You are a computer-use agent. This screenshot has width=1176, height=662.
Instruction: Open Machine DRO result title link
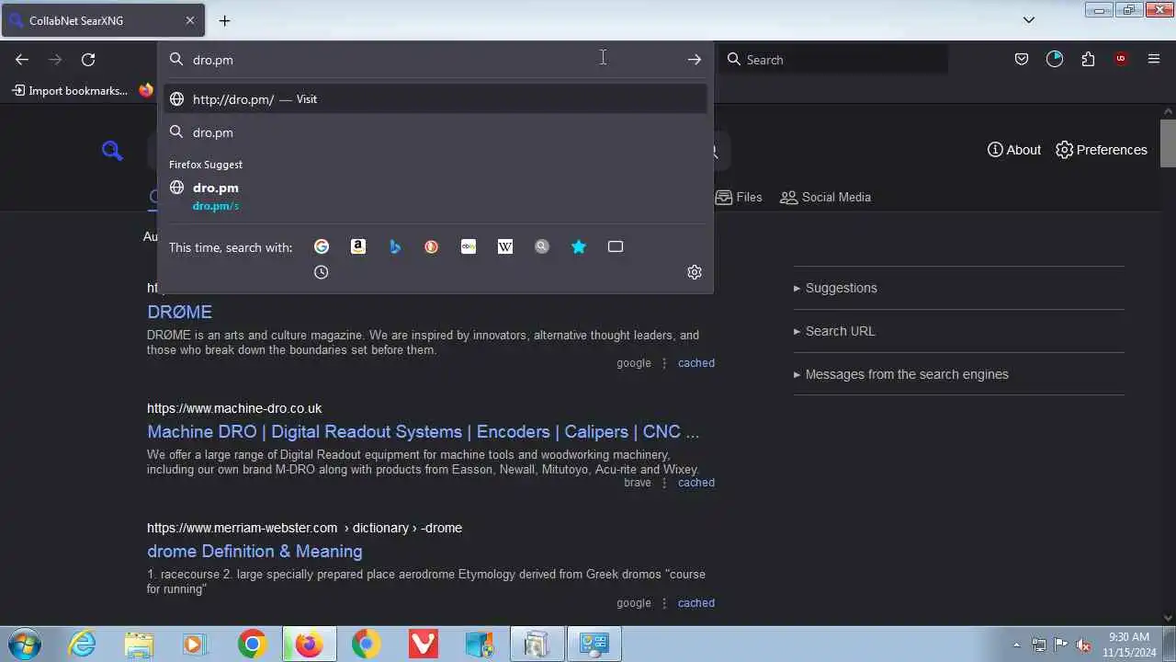click(423, 431)
